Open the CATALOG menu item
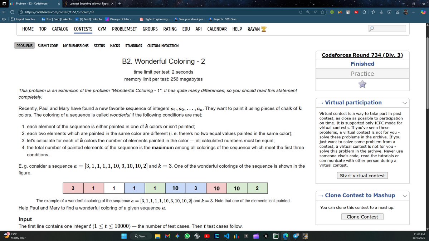The width and height of the screenshot is (429, 241). point(60,29)
